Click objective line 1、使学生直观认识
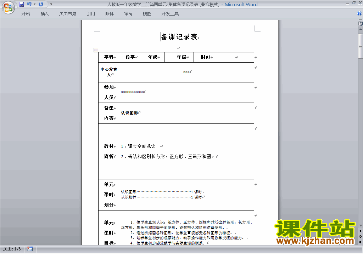363x254 pixels. coord(186,225)
